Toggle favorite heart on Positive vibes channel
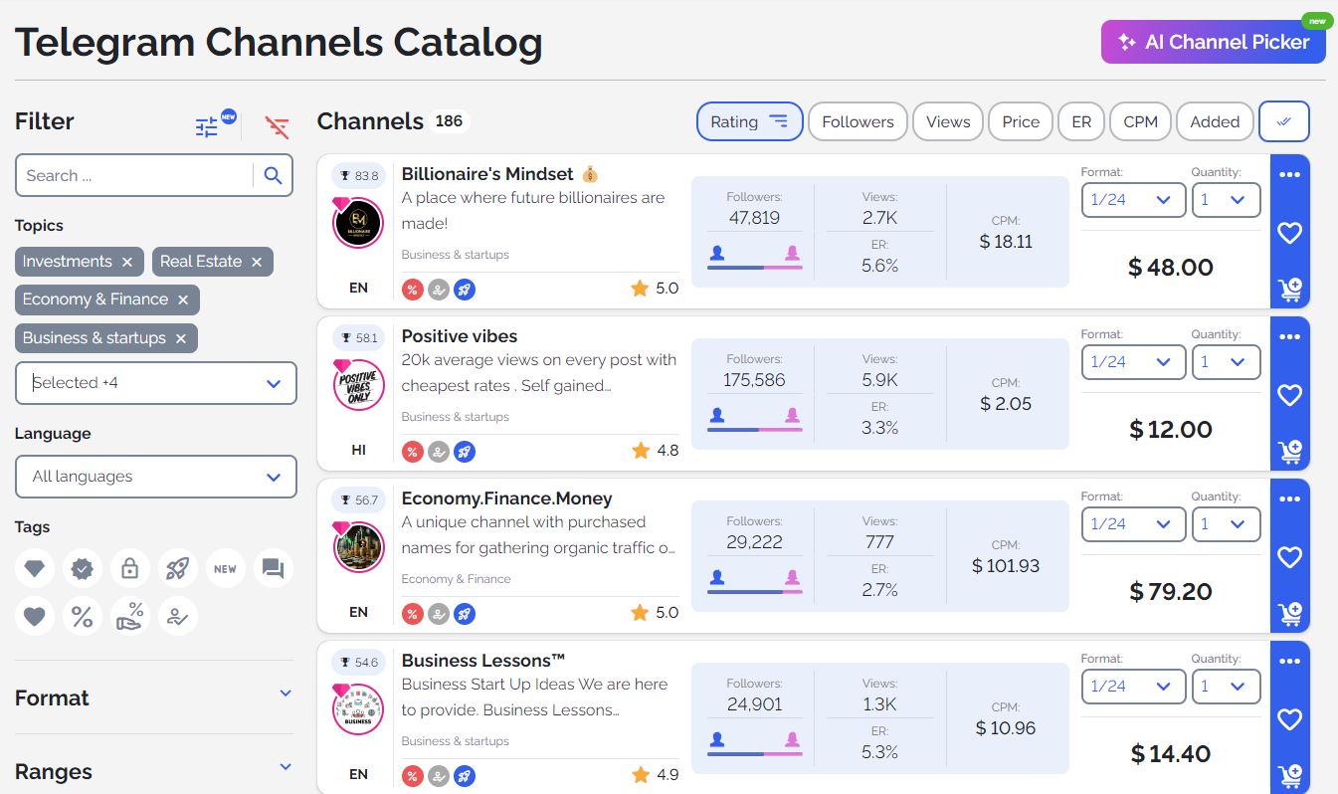 tap(1289, 395)
